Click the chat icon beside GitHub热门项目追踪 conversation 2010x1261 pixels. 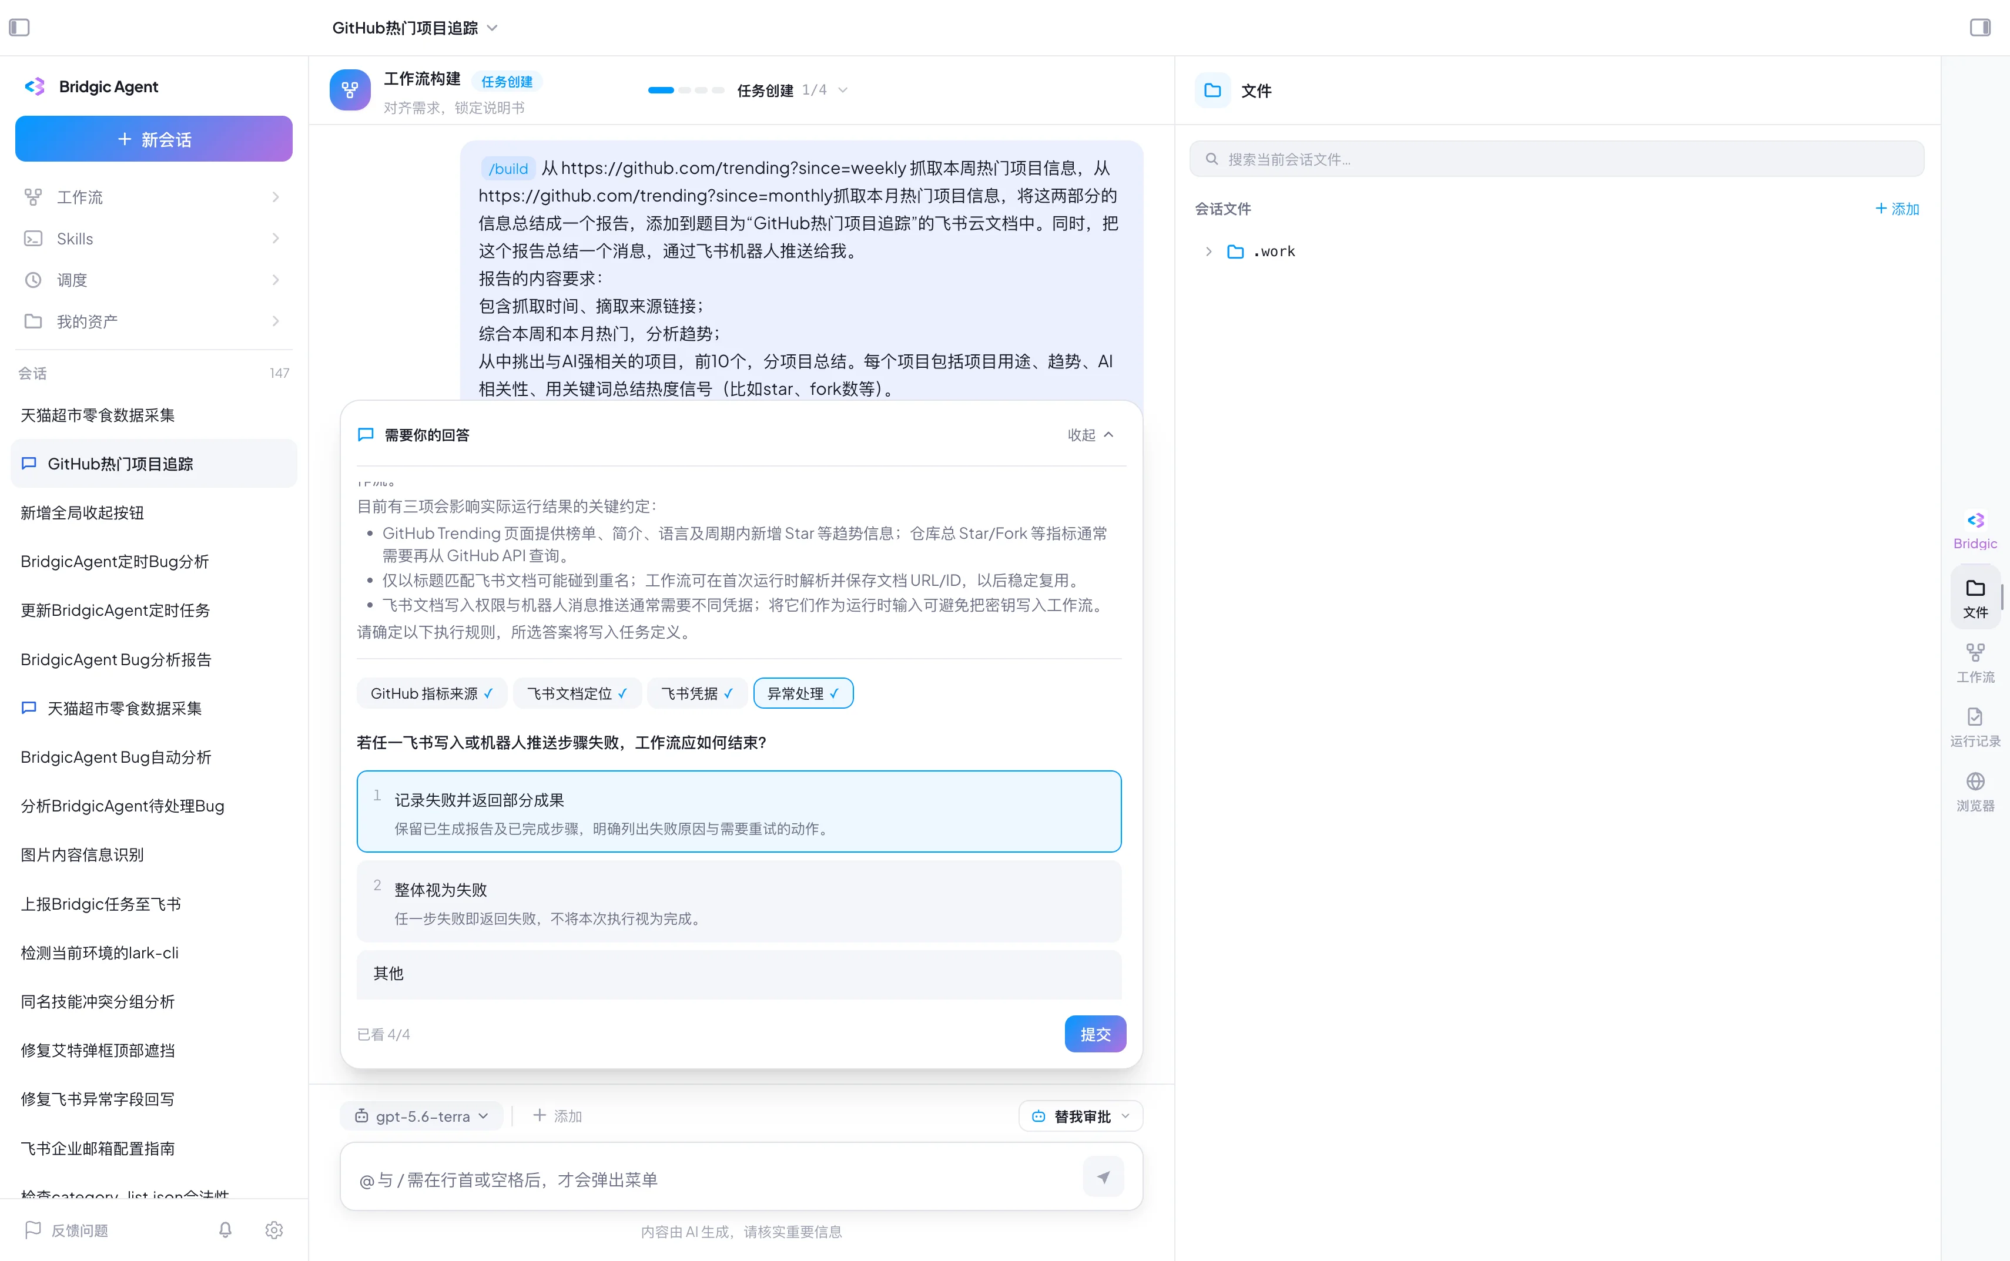29,463
